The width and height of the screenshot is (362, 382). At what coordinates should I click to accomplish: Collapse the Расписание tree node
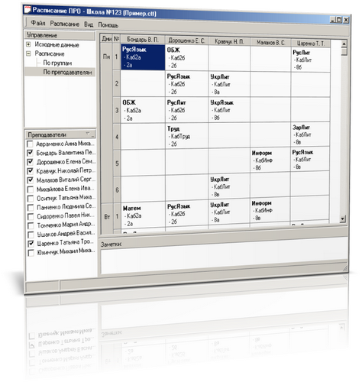tap(28, 53)
